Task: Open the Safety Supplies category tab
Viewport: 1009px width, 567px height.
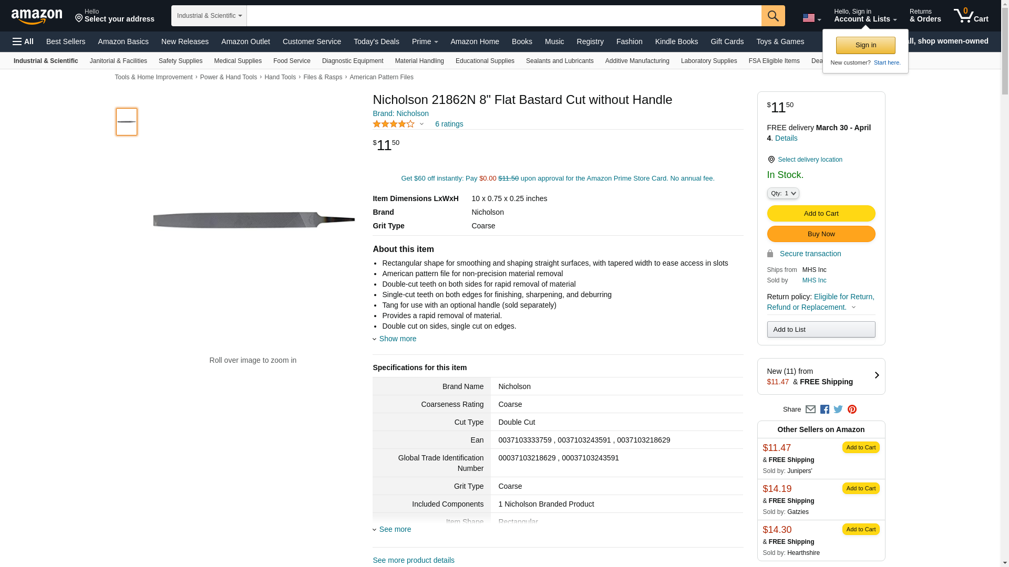Action: coord(180,61)
